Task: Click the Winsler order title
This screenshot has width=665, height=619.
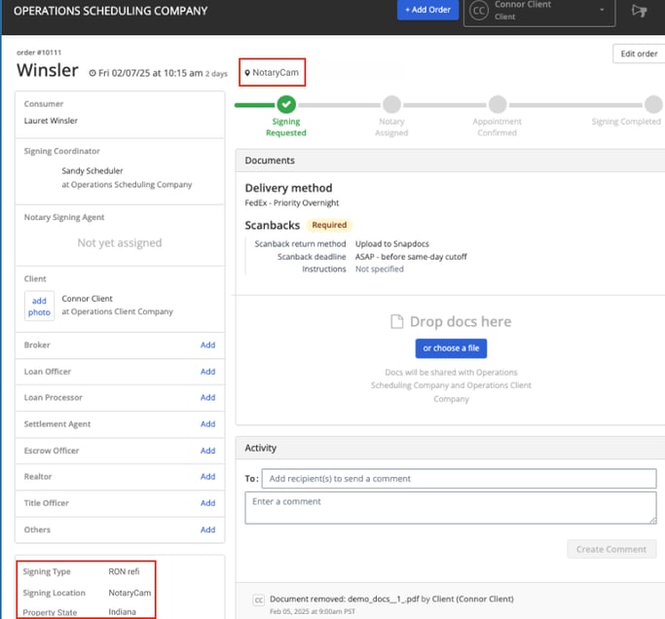Action: click(x=48, y=70)
